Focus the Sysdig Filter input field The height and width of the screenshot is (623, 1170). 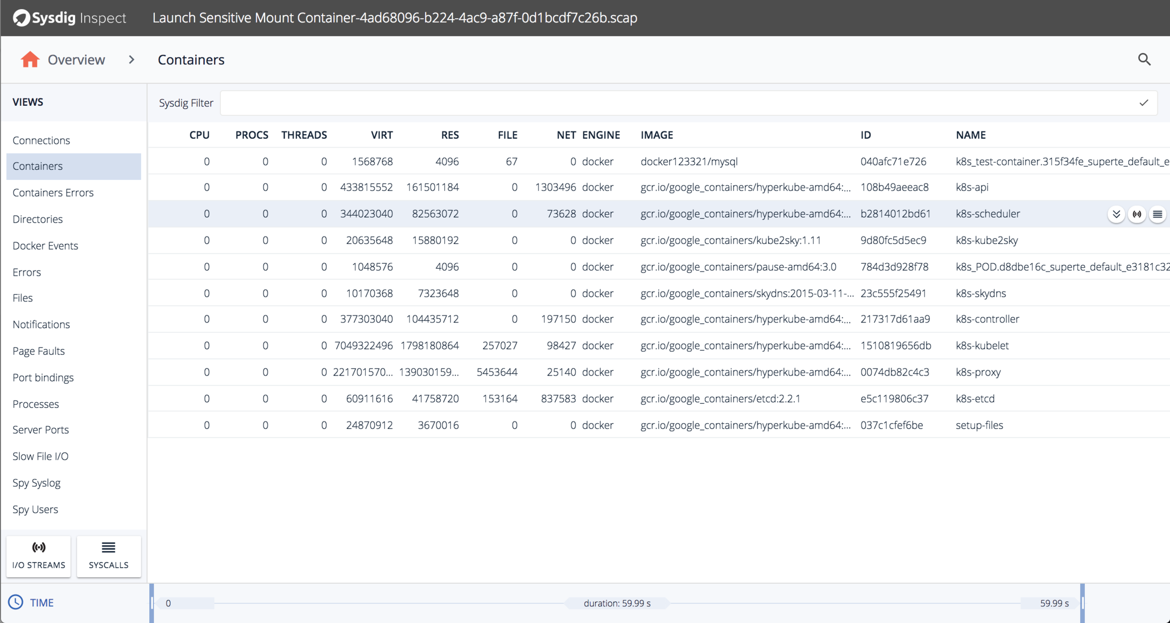click(688, 103)
